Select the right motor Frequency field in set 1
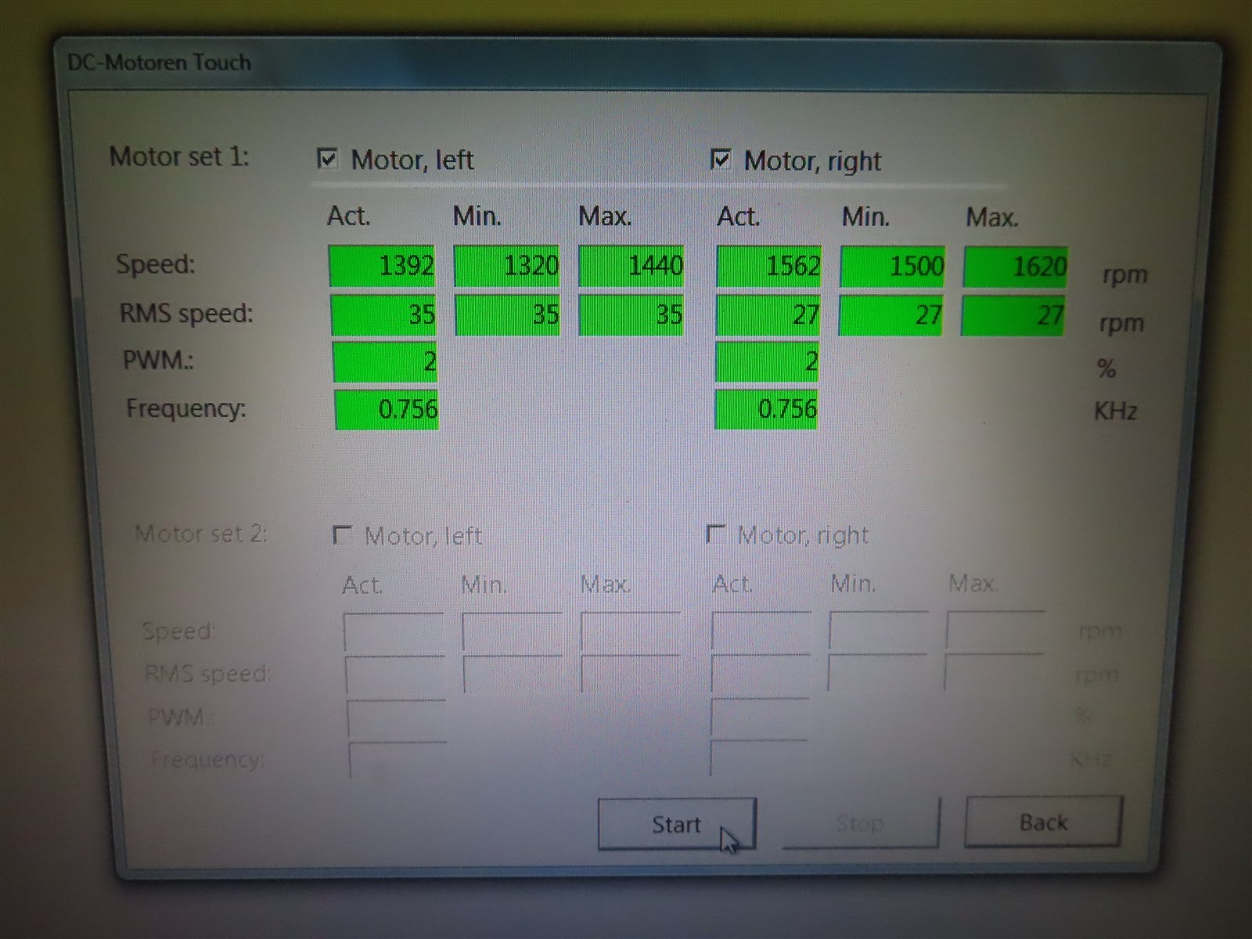Screen dimensions: 1252x939 766,409
